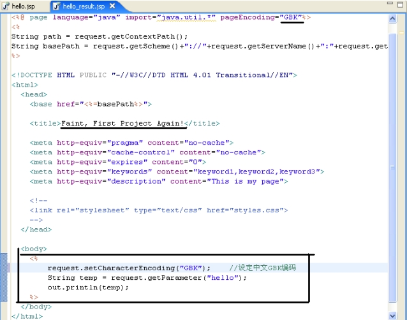
Task: Switch to the hello.jsp editor tab
Action: [x=23, y=6]
